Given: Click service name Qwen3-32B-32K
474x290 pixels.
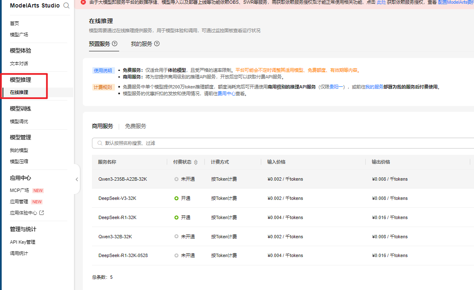Looking at the screenshot, I should click(115, 237).
